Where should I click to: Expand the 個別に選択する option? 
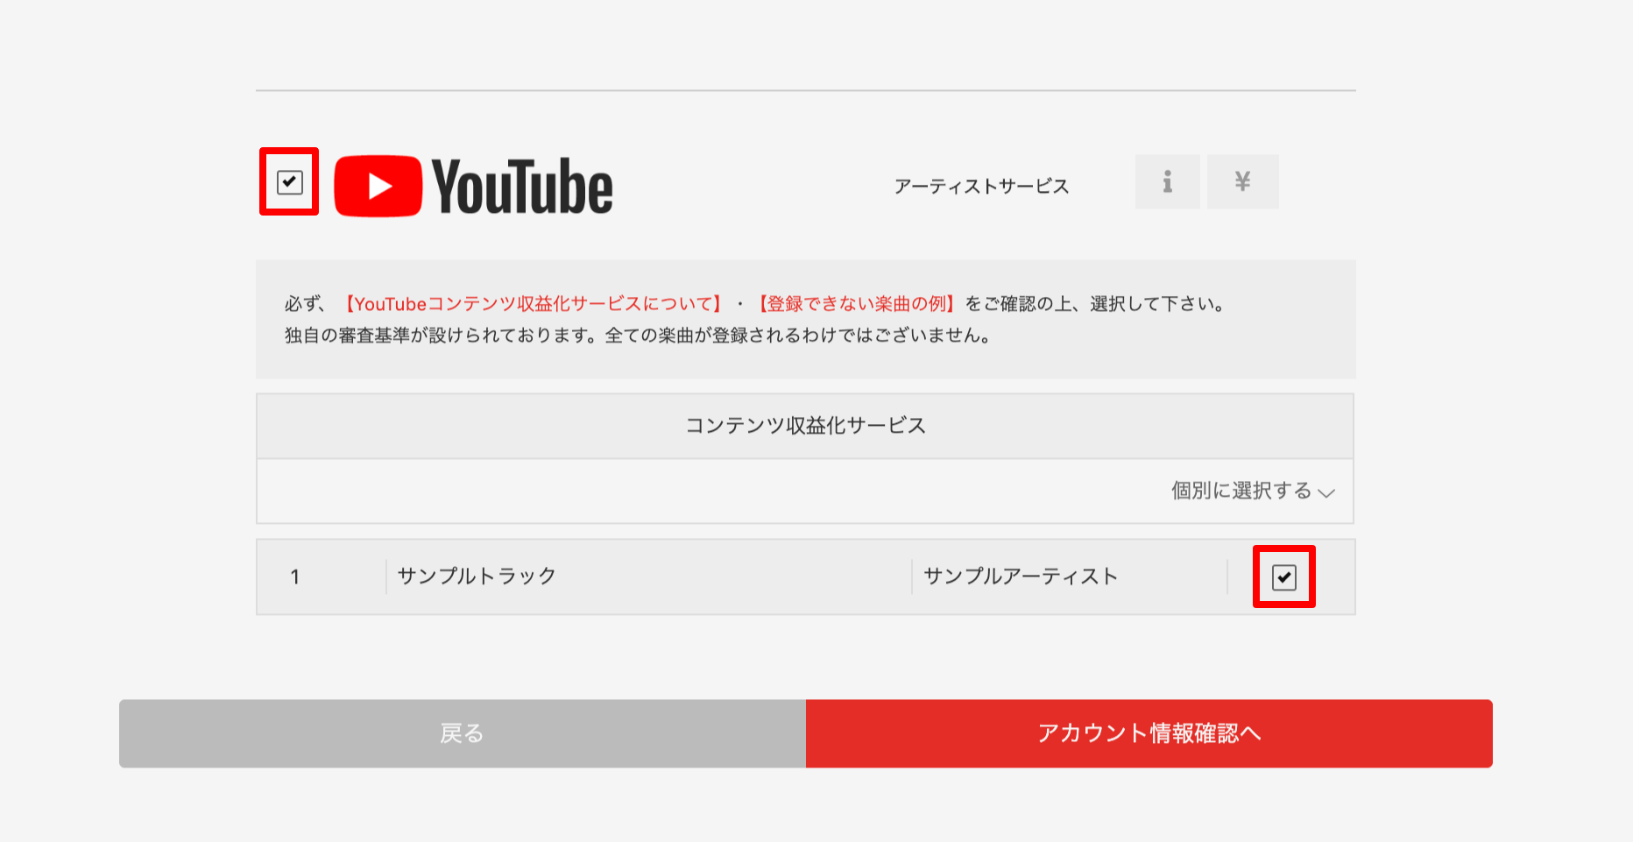tap(1241, 491)
